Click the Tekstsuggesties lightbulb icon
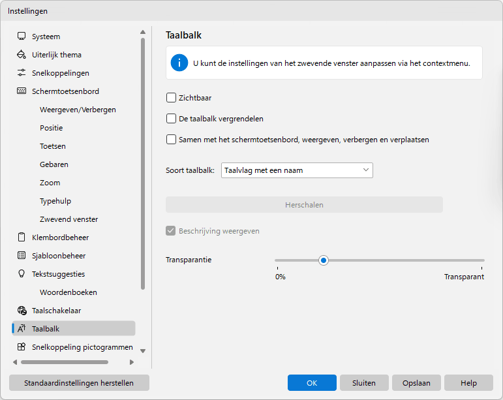Image resolution: width=503 pixels, height=400 pixels. 22,274
